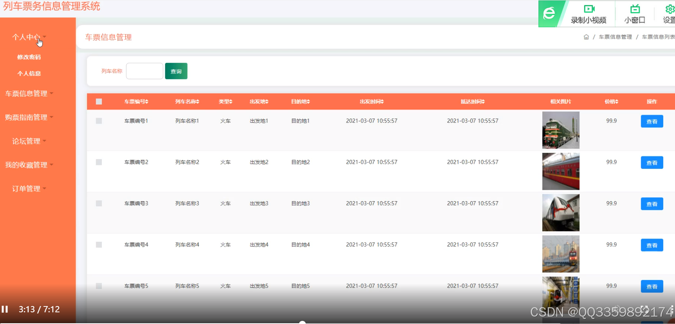Open the 个人信息 submenu item
675x324 pixels.
[x=29, y=73]
